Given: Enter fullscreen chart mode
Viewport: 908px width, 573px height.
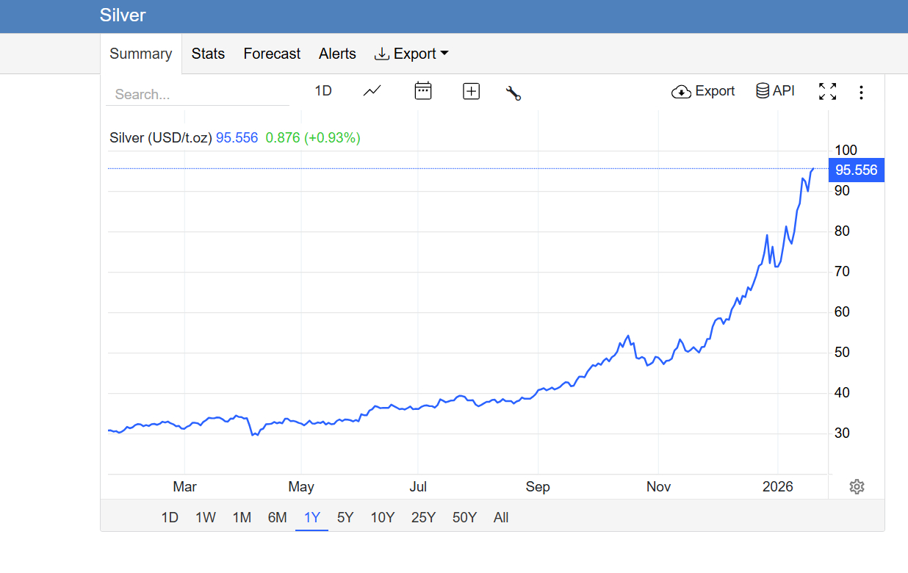Looking at the screenshot, I should [827, 91].
